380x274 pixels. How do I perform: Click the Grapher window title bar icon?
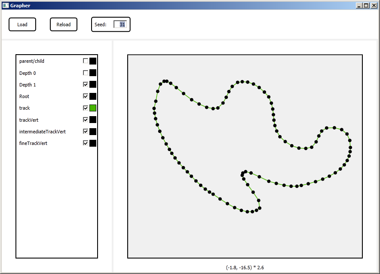pos(6,6)
